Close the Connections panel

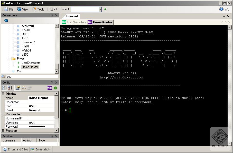tap(56, 15)
